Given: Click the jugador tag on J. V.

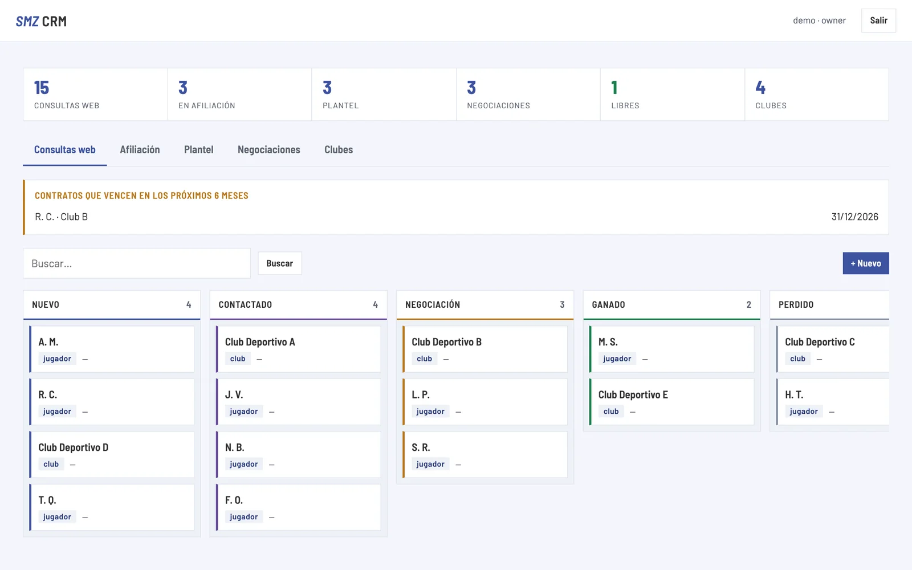Looking at the screenshot, I should click(243, 412).
